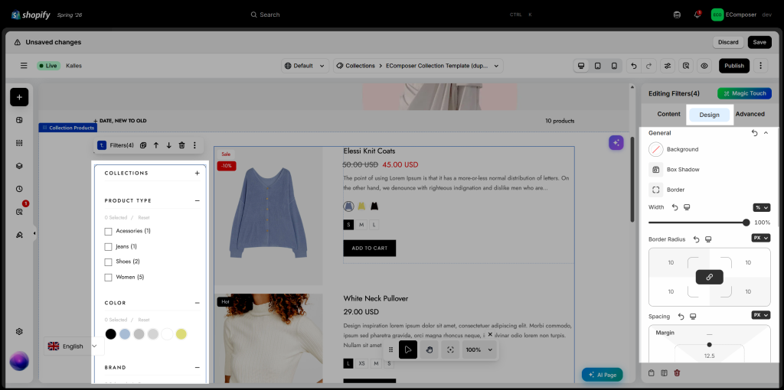Viewport: 784px width, 390px height.
Task: Collapse the Brand filter group
Action: tap(197, 368)
